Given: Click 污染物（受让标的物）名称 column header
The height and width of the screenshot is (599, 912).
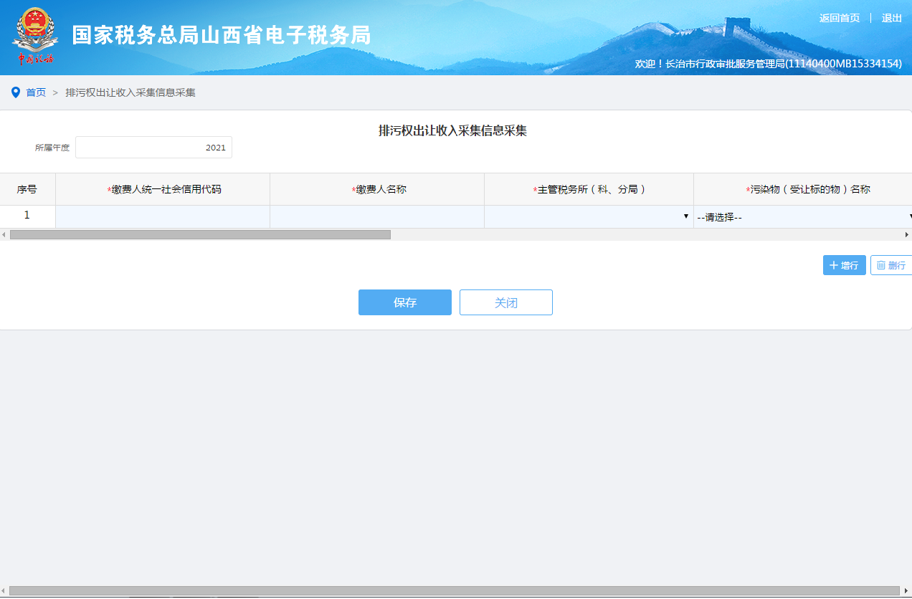Looking at the screenshot, I should (x=803, y=189).
